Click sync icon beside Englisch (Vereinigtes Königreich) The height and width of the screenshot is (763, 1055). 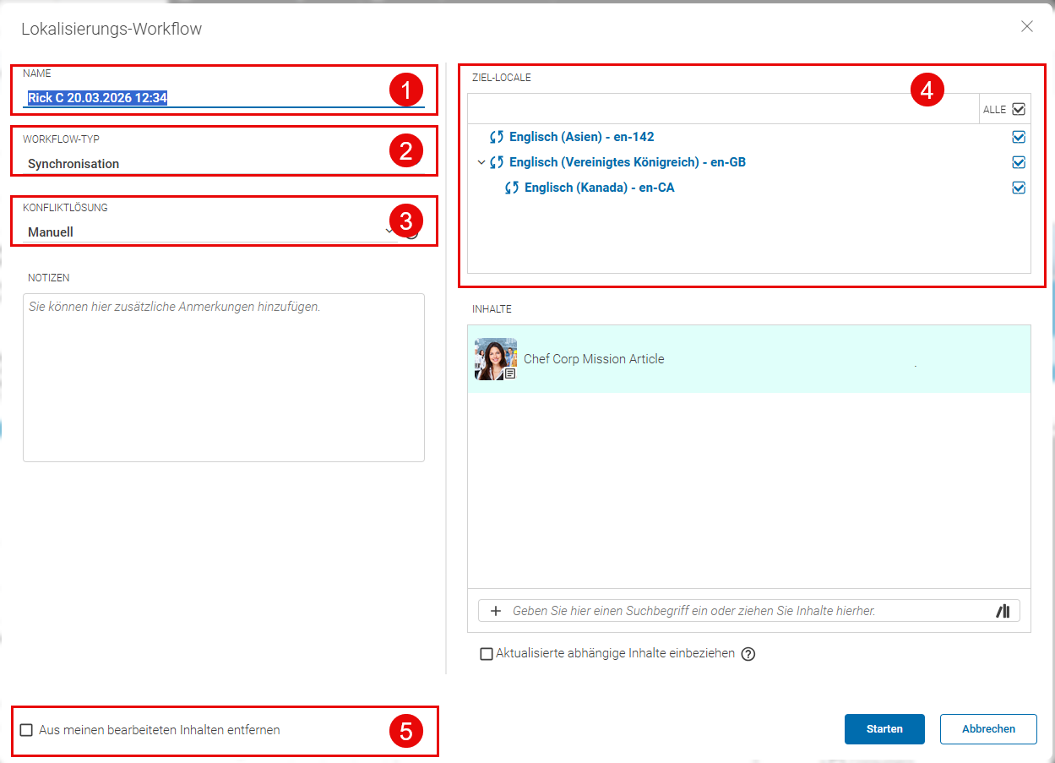[x=497, y=162]
